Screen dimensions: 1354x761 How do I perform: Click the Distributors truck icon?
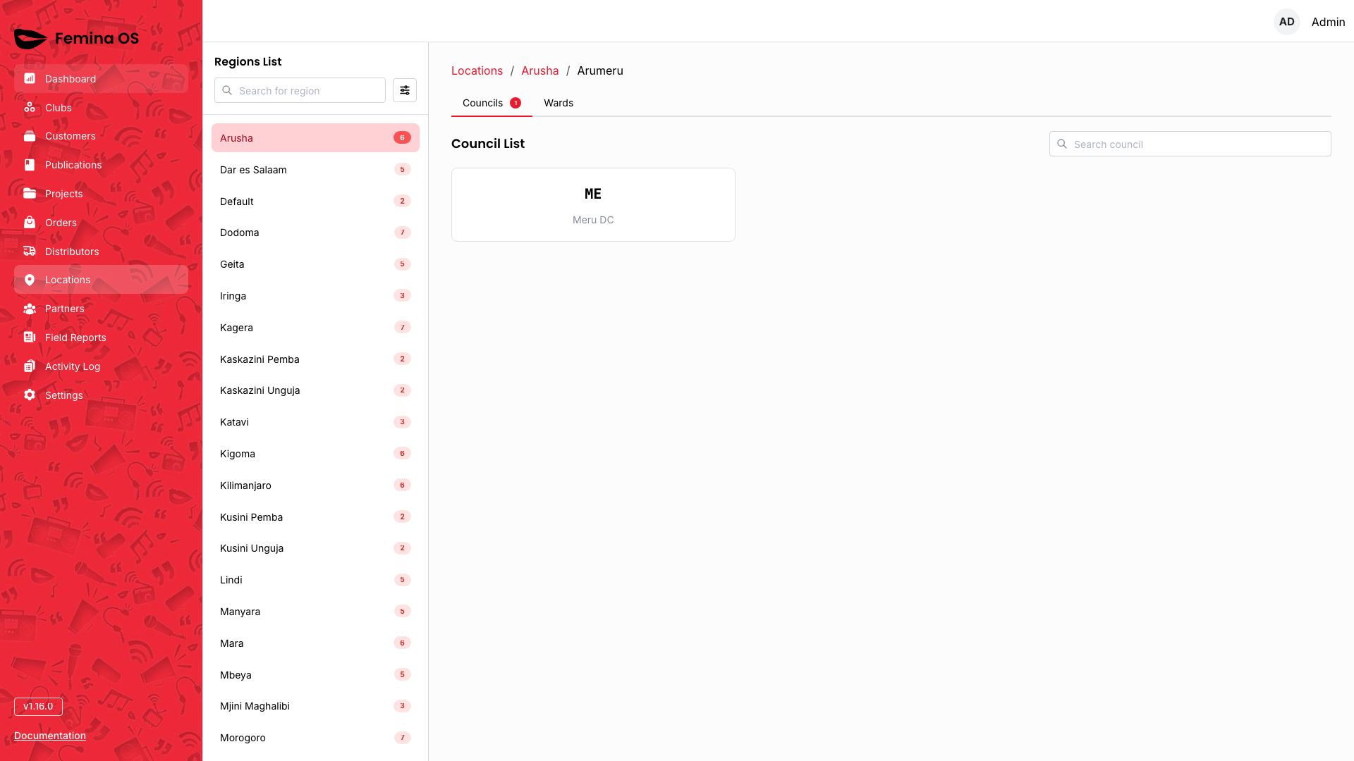(30, 251)
